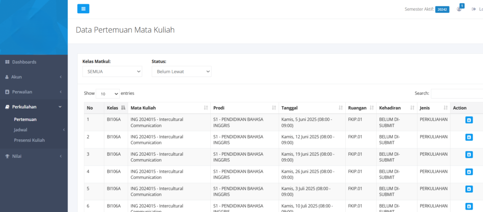Screen dimensions: 483x212
Task: Select the Jadwal submenu item
Action: 21,130
